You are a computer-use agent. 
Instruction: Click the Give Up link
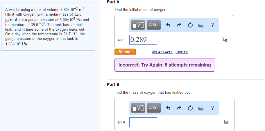pyautogui.click(x=182, y=52)
